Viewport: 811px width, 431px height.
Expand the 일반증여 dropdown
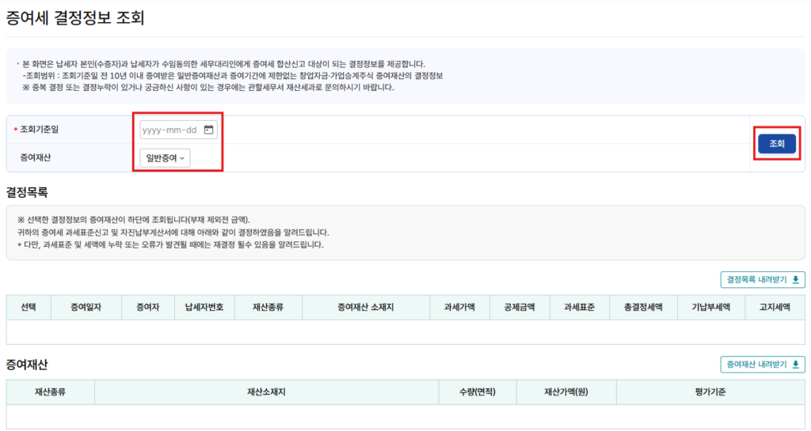coord(166,158)
